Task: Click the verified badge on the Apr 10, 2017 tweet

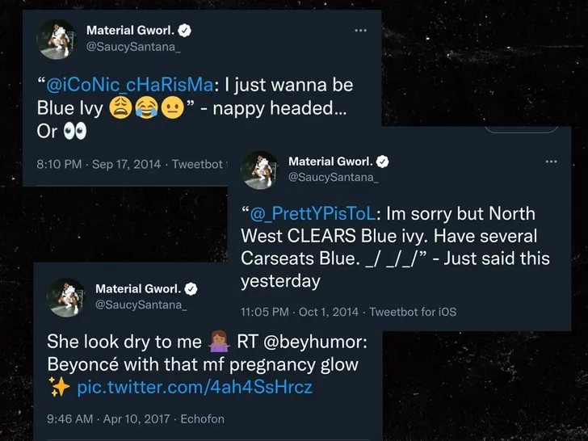Action: 192,288
